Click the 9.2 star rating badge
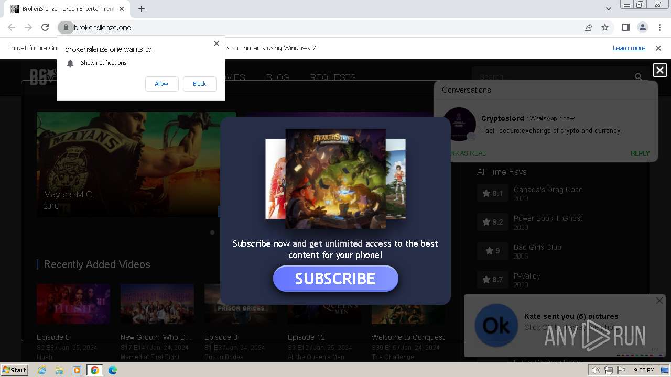671x377 pixels. pos(493,222)
